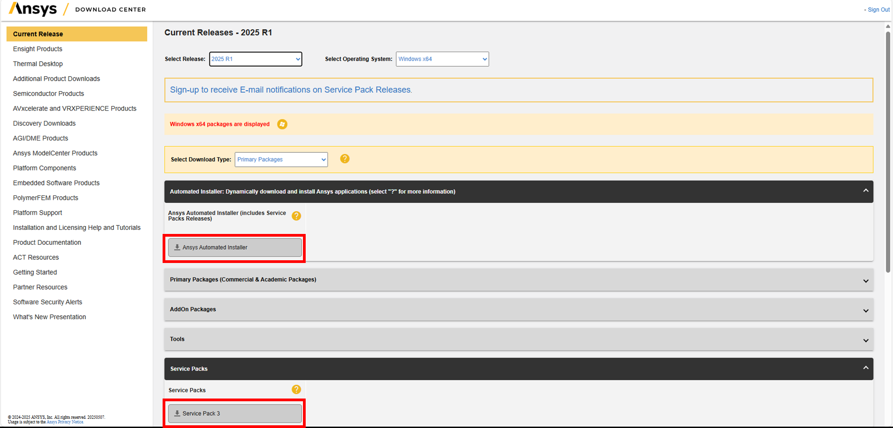The width and height of the screenshot is (893, 428).
Task: Download Service Pack 3
Action: 235,413
